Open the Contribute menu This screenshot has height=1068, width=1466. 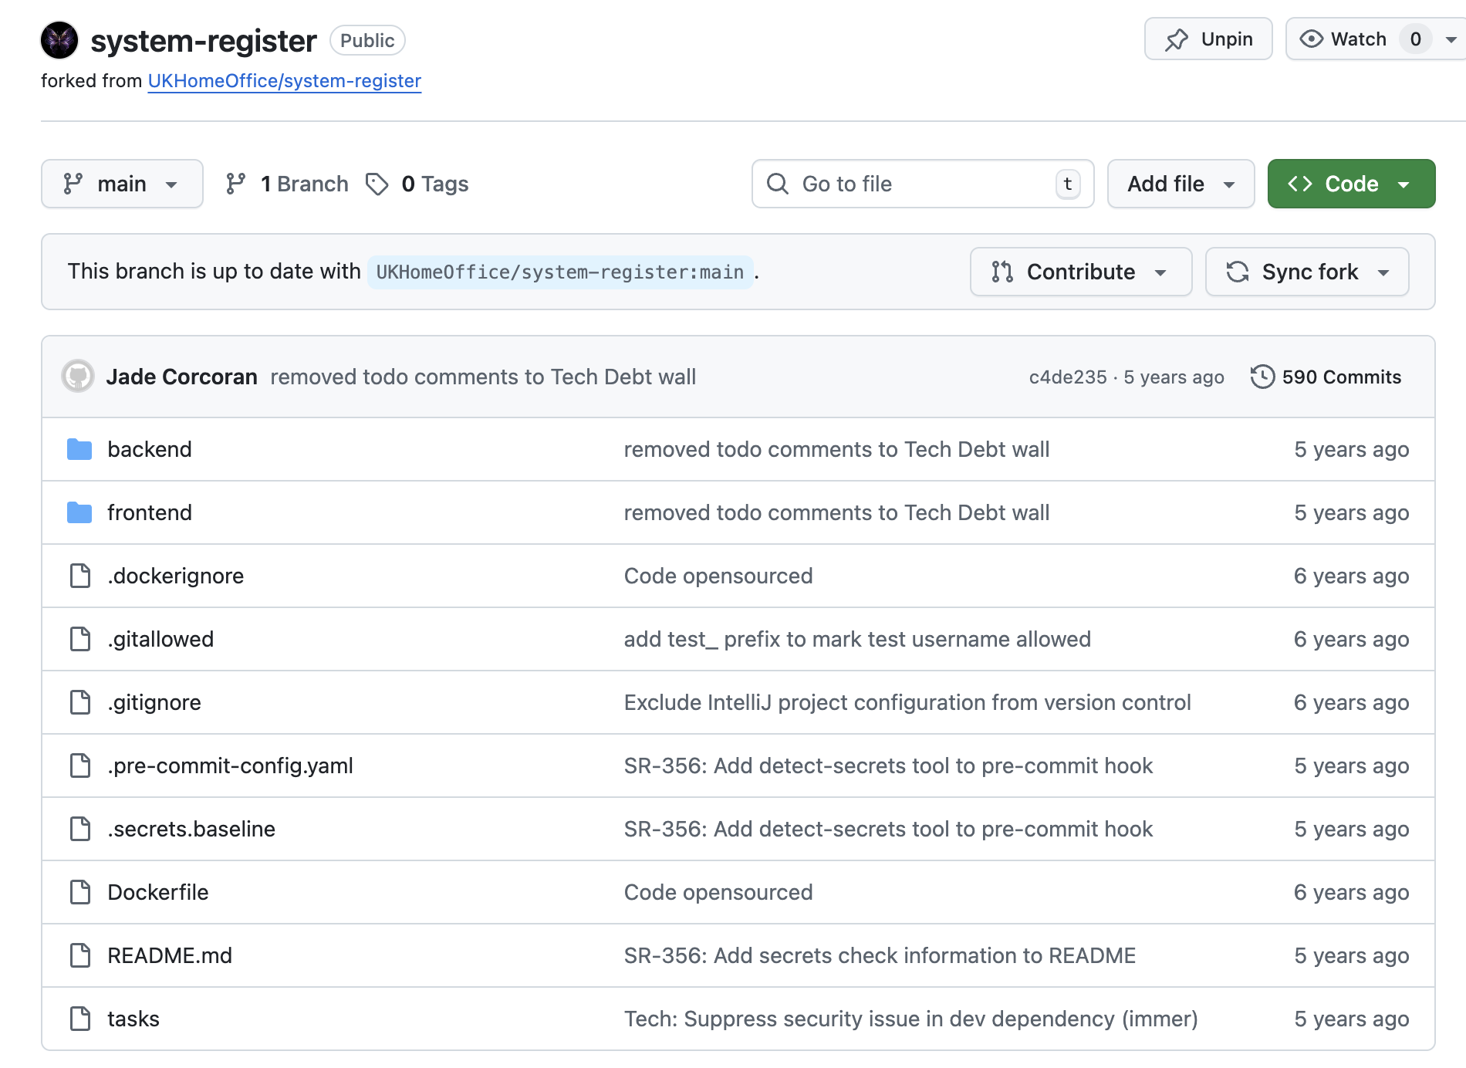[1079, 272]
